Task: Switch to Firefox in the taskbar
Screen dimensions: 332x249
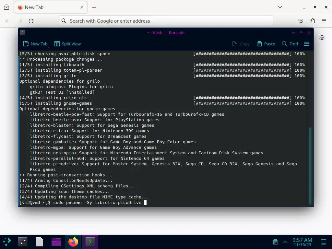Action: point(73,242)
